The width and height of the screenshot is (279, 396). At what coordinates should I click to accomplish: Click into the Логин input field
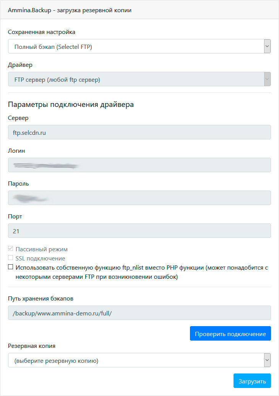139,165
